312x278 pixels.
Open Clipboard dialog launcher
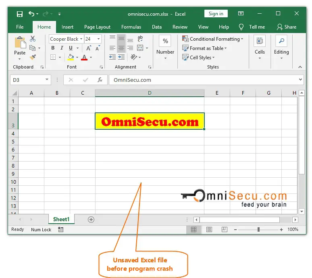[x=42, y=67]
